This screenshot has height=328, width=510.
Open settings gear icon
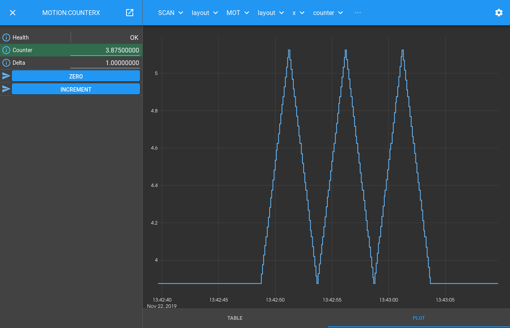pos(499,13)
